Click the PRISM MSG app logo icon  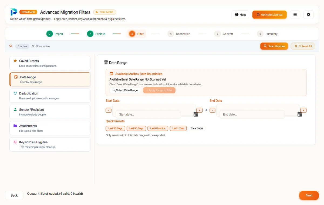coord(14,12)
